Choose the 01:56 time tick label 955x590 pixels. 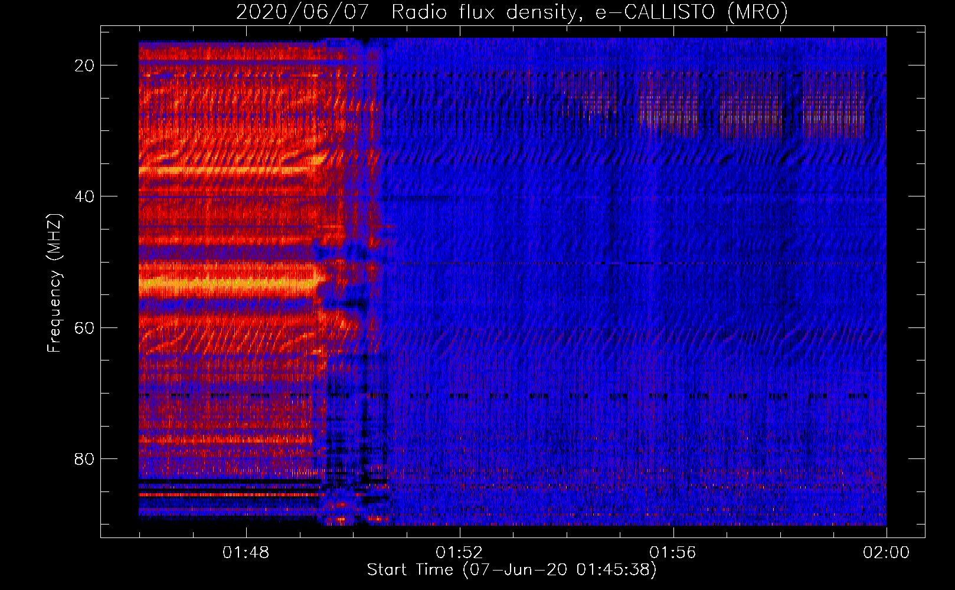point(673,552)
